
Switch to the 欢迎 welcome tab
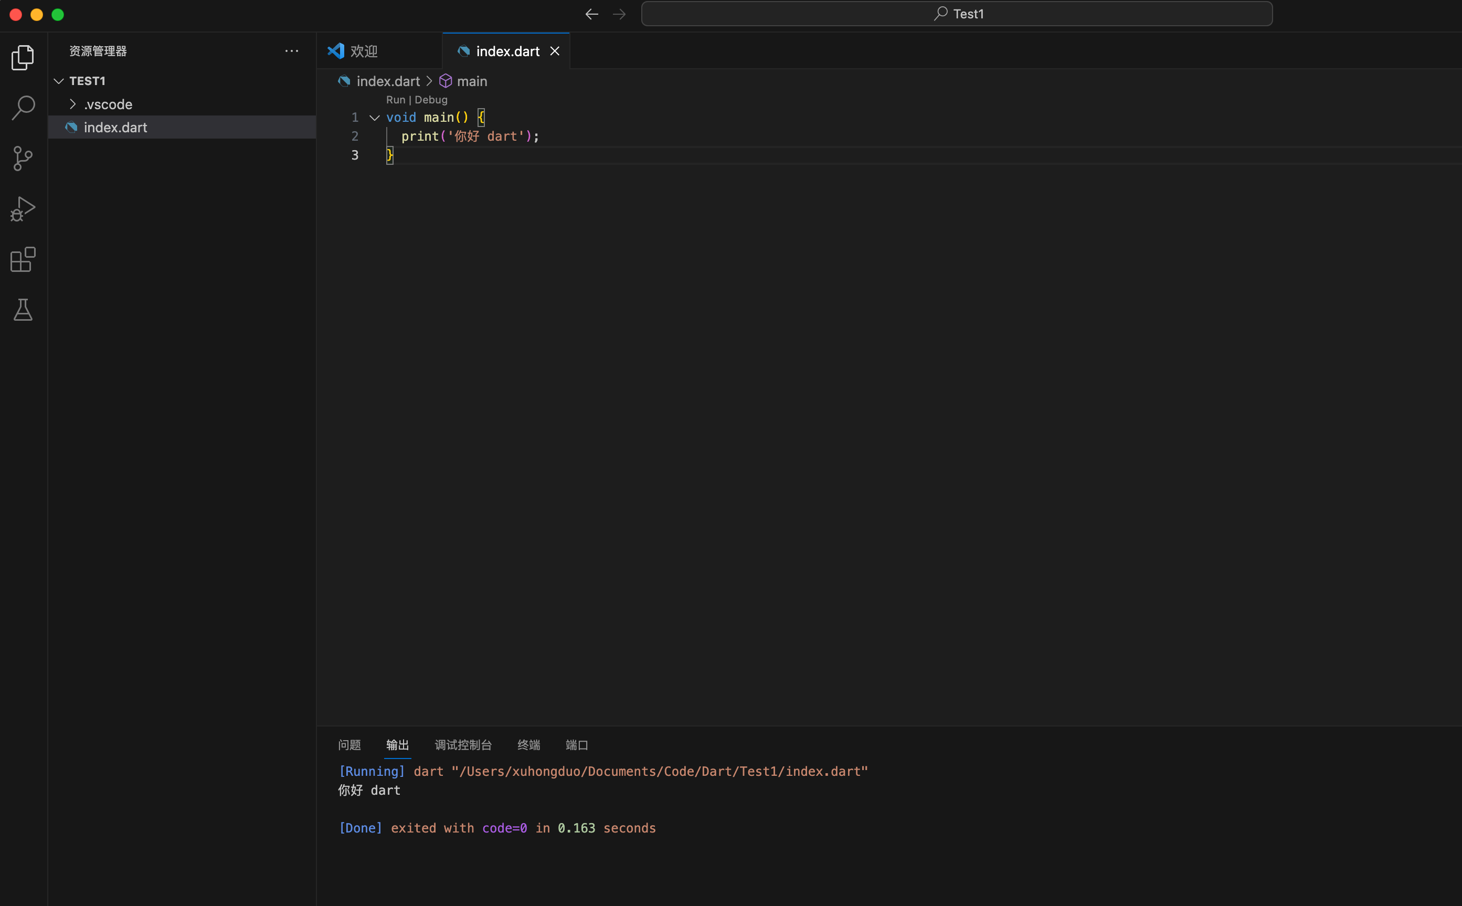point(379,51)
